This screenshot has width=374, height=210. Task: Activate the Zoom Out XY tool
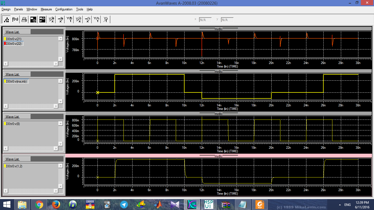click(x=78, y=19)
